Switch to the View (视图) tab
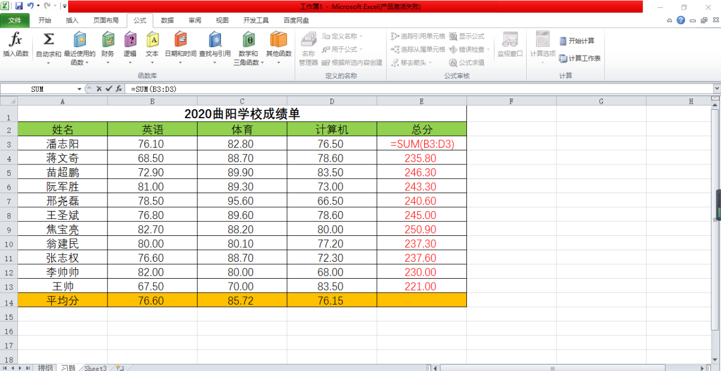 [222, 20]
